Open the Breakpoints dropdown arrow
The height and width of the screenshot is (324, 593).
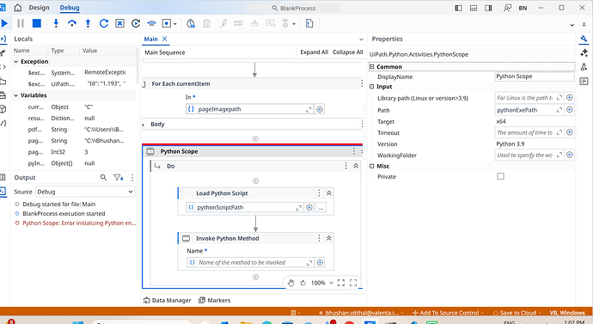click(174, 24)
